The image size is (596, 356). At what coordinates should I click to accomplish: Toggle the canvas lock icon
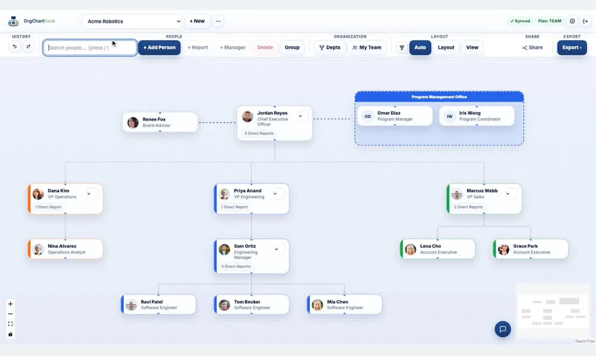pyautogui.click(x=10, y=334)
